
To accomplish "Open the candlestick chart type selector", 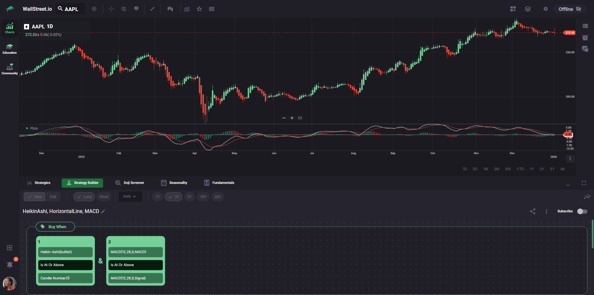I will (170, 9).
